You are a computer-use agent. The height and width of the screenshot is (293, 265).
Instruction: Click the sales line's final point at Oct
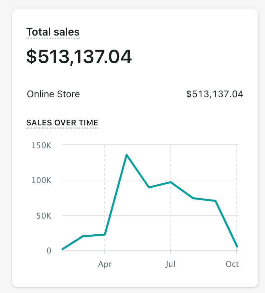(237, 247)
